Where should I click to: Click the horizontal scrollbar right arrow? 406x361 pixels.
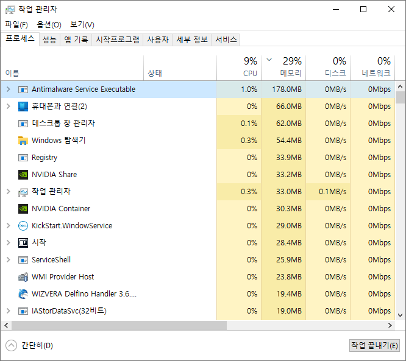click(x=390, y=326)
